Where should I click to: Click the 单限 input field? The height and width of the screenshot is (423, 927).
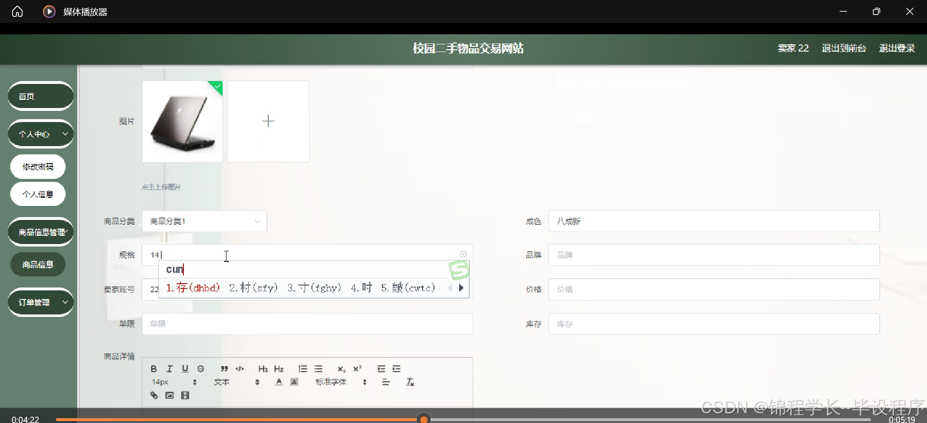click(308, 324)
